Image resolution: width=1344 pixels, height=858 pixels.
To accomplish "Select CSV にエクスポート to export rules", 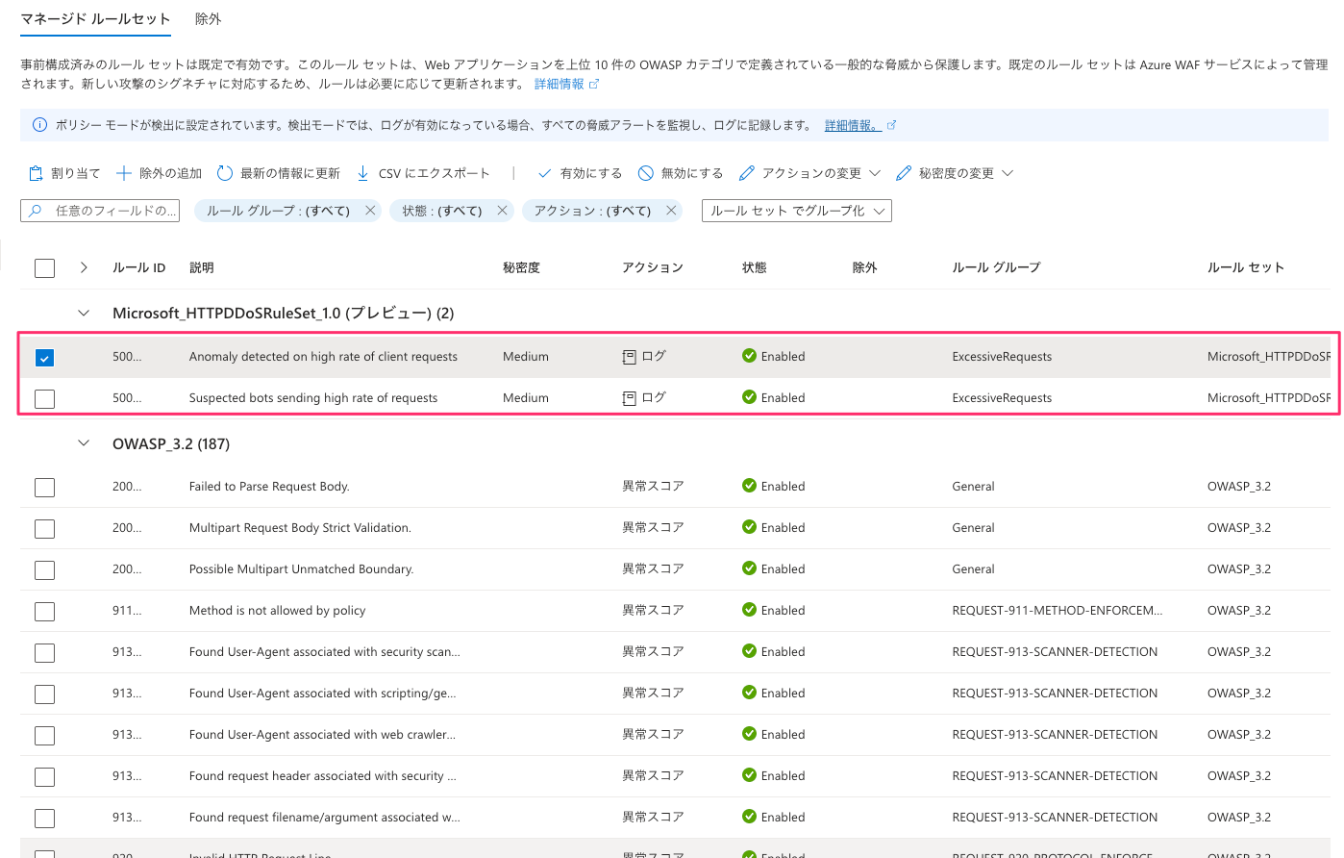I will 361,172.
